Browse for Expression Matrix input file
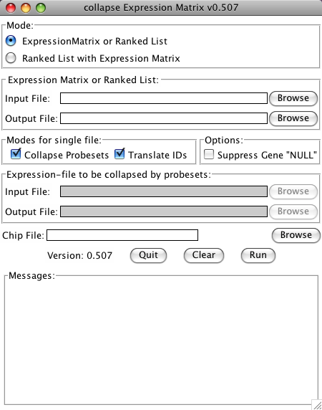 pos(293,98)
